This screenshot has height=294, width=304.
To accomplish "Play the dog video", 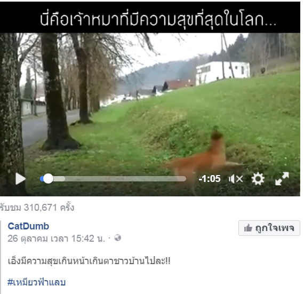I will click(20, 179).
